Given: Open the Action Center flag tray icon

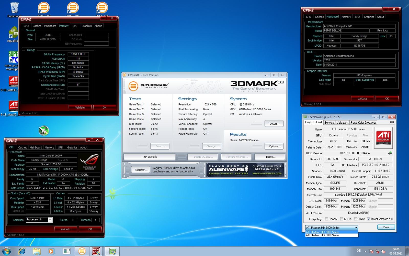Looking at the screenshot, I should 371,252.
